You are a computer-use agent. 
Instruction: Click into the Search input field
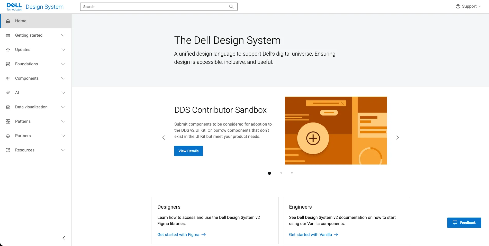coord(159,7)
